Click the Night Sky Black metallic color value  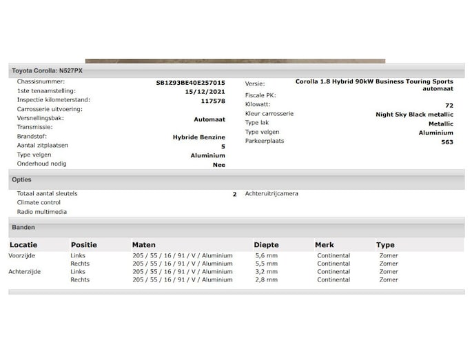(x=414, y=115)
